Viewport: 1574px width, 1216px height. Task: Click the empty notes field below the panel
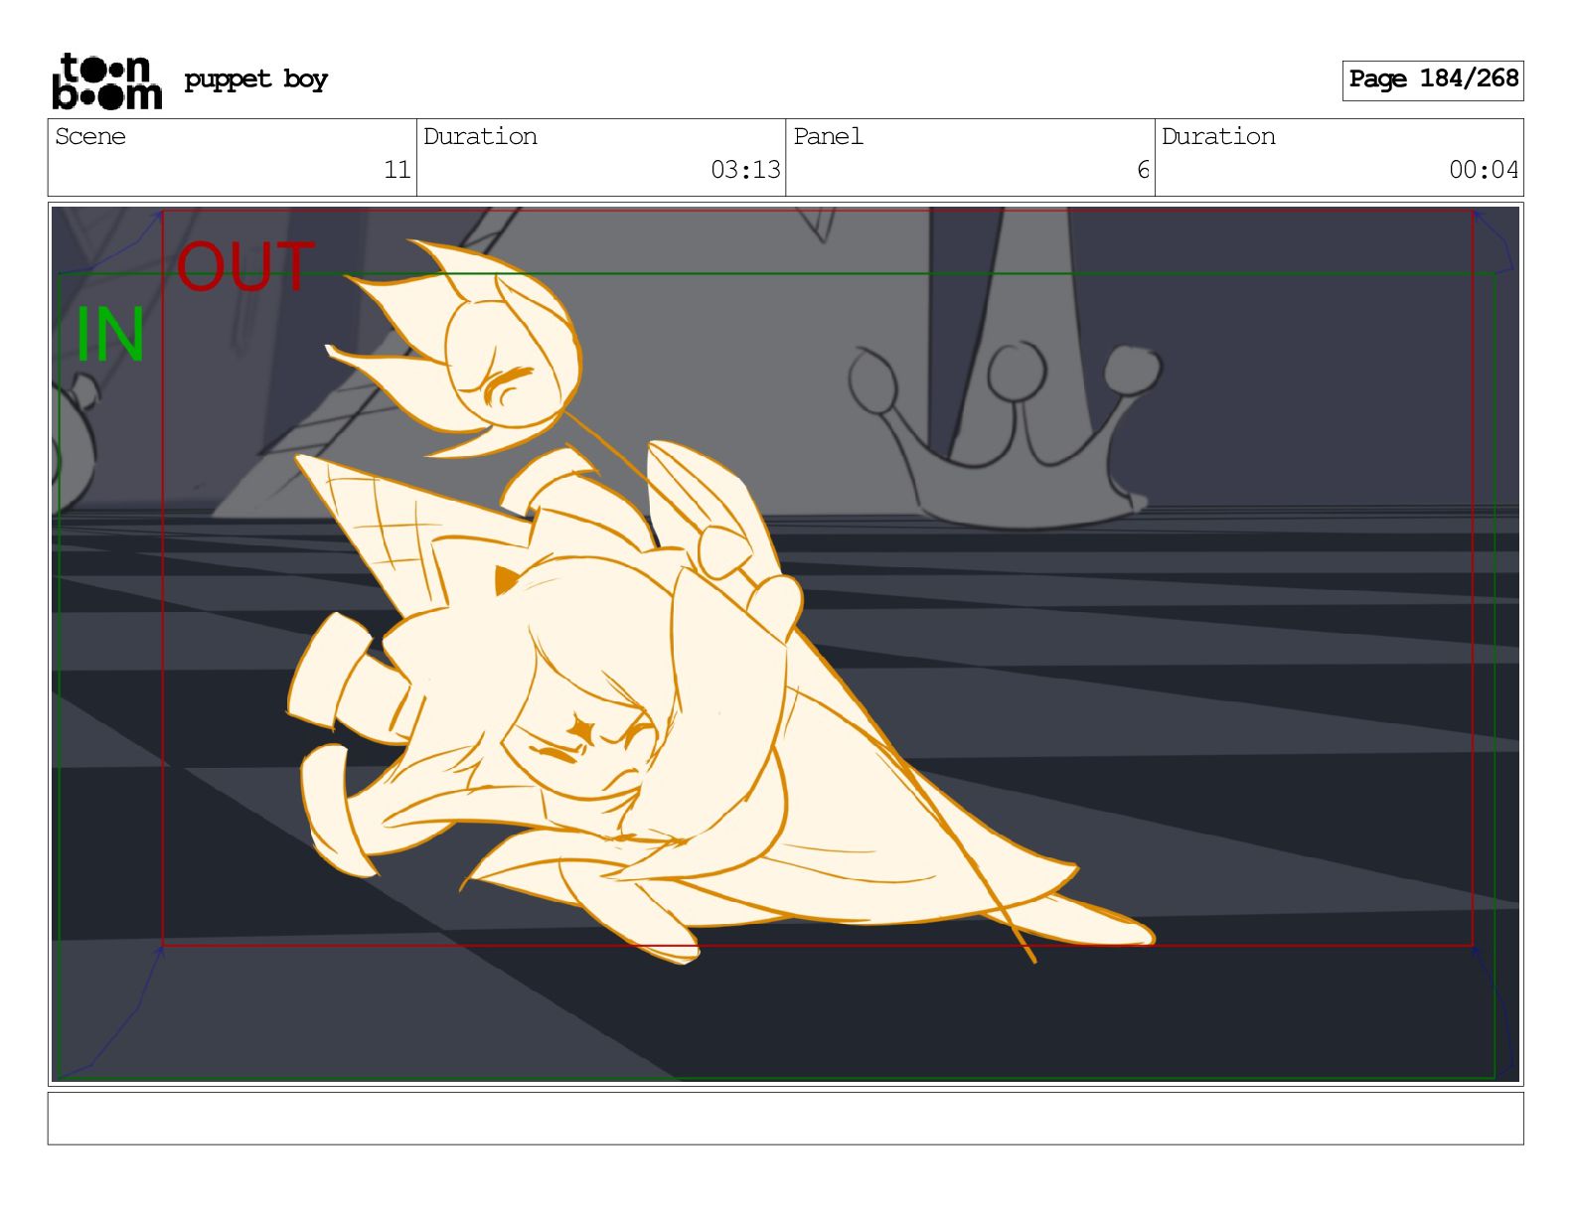coord(786,1119)
